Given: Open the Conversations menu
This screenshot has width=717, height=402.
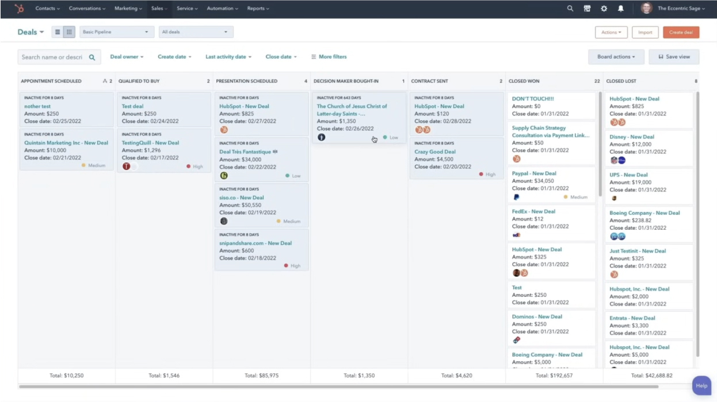Looking at the screenshot, I should (x=87, y=9).
